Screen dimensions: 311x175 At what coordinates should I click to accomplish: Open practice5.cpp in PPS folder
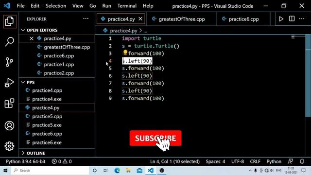(x=47, y=117)
